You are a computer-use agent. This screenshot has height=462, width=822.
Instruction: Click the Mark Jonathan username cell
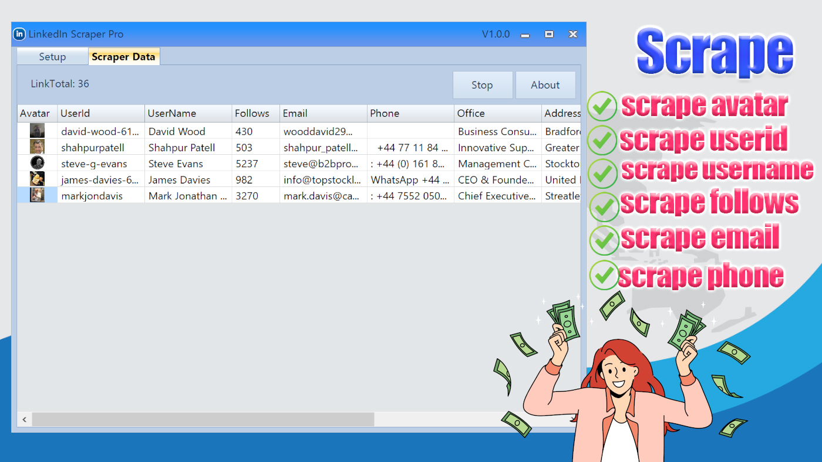(188, 196)
